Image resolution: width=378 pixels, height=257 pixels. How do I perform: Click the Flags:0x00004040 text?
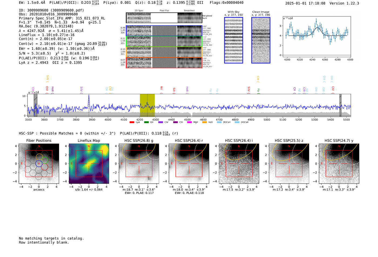[x=227, y=3]
